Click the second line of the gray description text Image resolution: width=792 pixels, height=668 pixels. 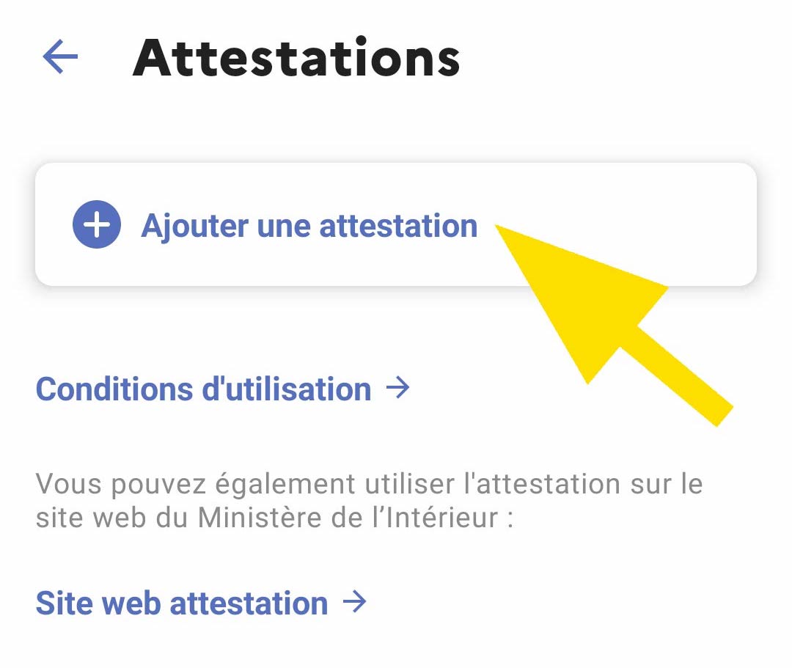point(275,518)
